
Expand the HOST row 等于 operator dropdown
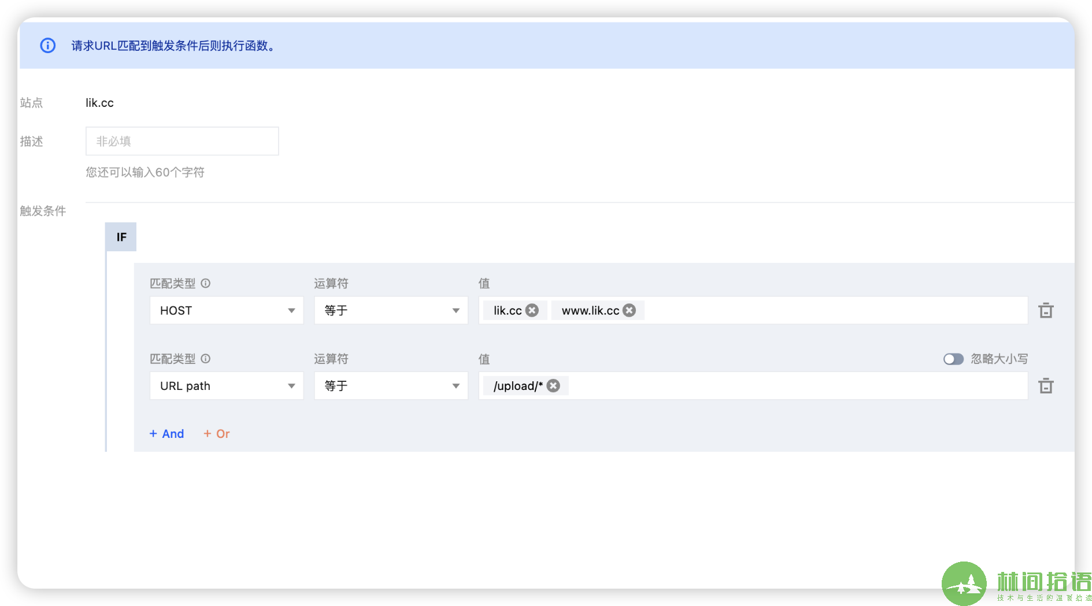coord(391,310)
